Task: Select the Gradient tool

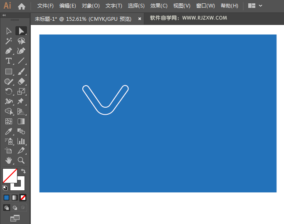Action: [x=21, y=121]
